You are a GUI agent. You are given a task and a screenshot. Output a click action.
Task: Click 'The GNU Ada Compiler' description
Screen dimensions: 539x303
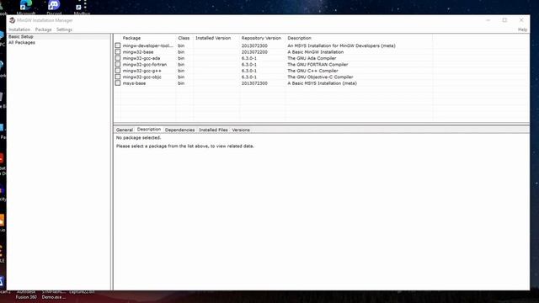(312, 58)
